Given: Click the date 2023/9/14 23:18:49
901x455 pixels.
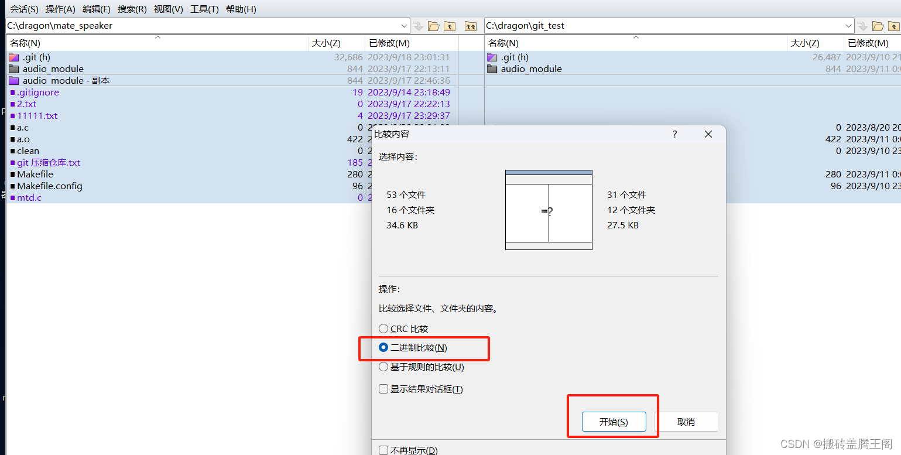Looking at the screenshot, I should (x=409, y=92).
